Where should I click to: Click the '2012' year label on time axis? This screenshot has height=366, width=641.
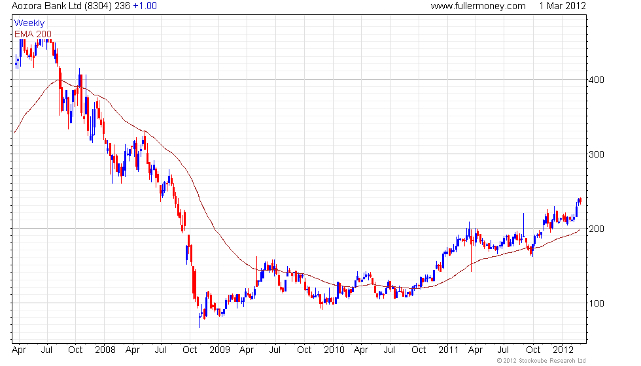(563, 350)
